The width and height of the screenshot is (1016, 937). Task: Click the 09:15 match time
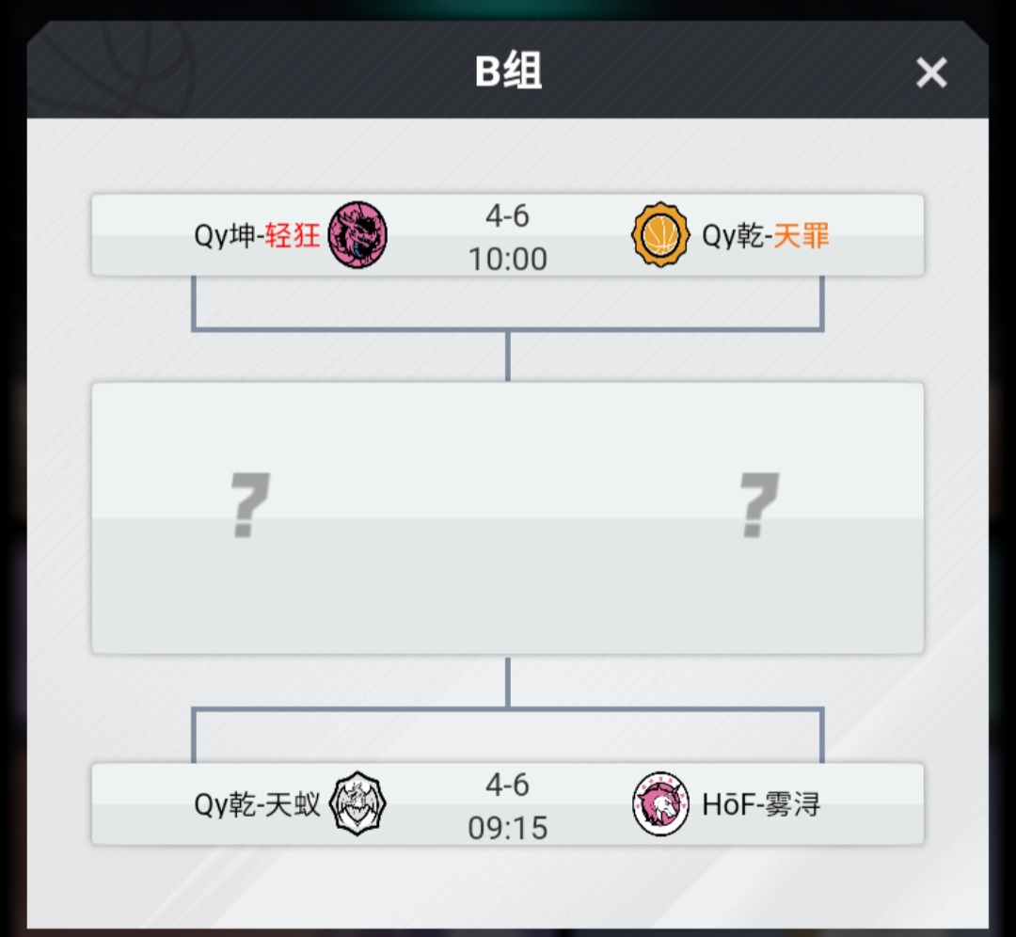point(507,828)
